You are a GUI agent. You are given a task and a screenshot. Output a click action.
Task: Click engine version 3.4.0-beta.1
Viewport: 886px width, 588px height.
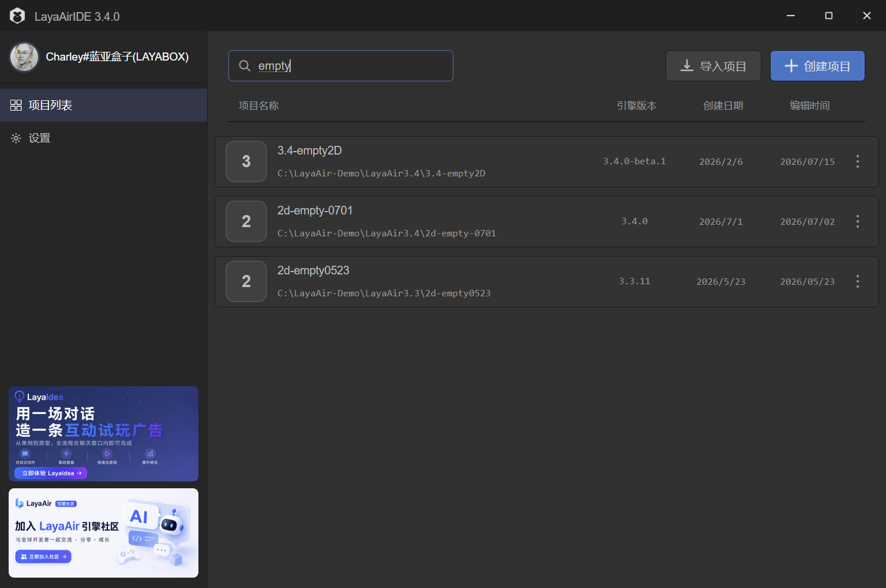[x=635, y=161]
